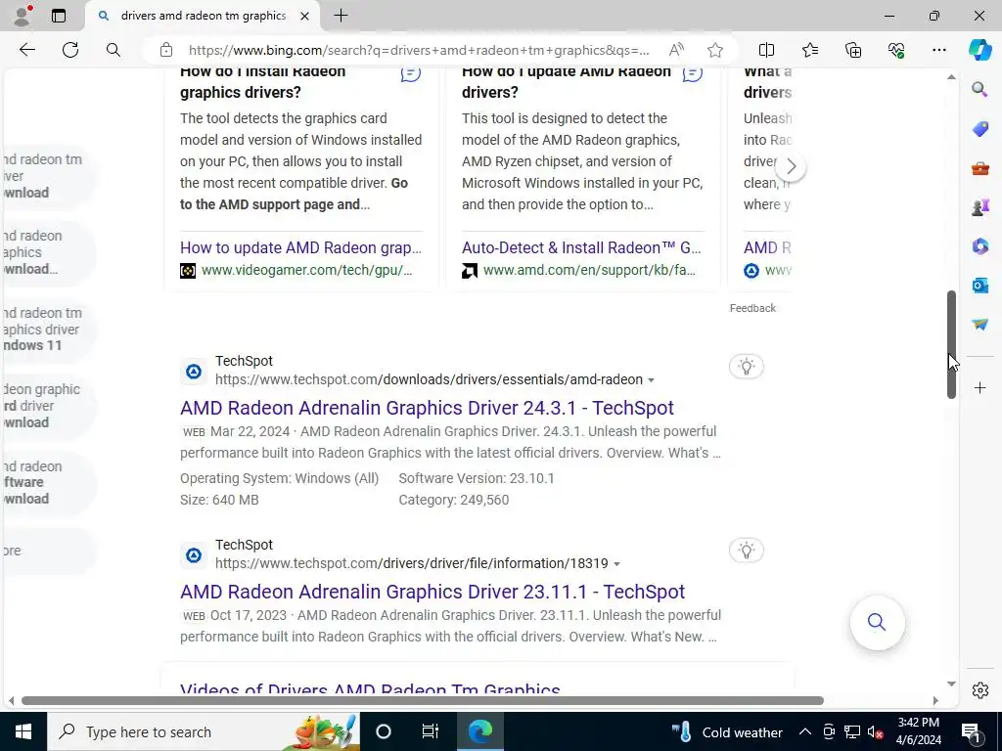
Task: Select drivers amd radeon tm graphics tab
Action: (203, 16)
